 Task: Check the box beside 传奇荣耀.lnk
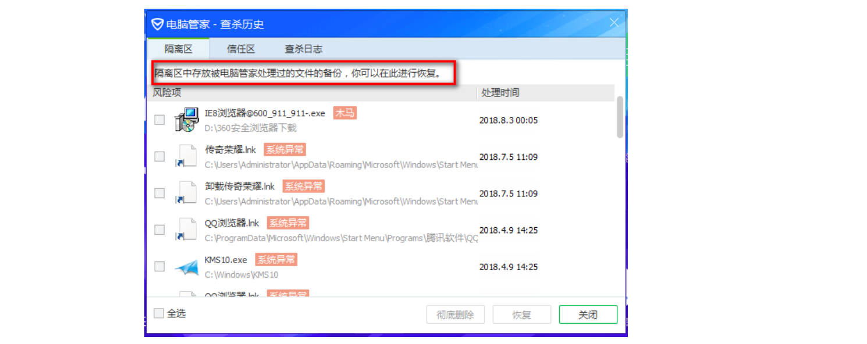(x=159, y=156)
